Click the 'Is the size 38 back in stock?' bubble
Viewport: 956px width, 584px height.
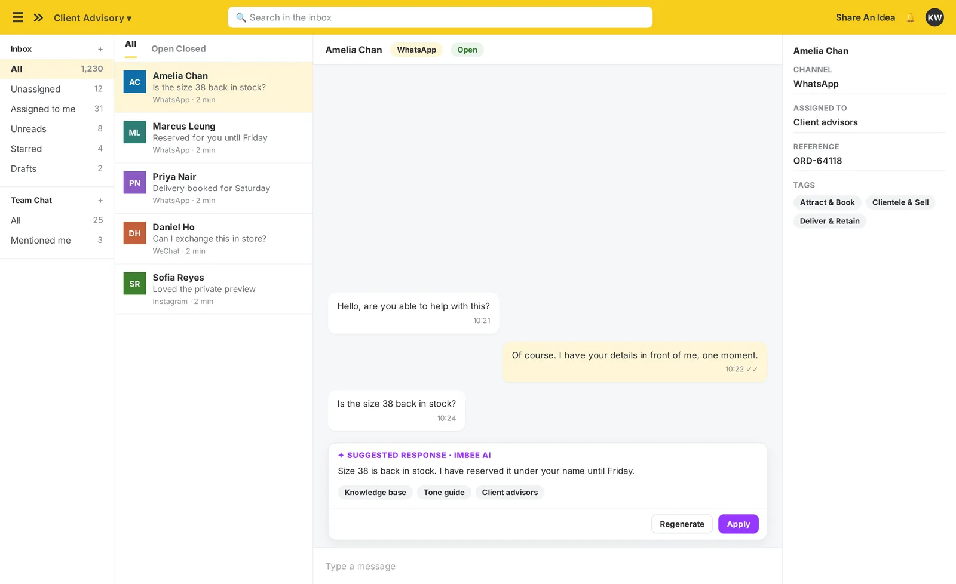coord(397,410)
